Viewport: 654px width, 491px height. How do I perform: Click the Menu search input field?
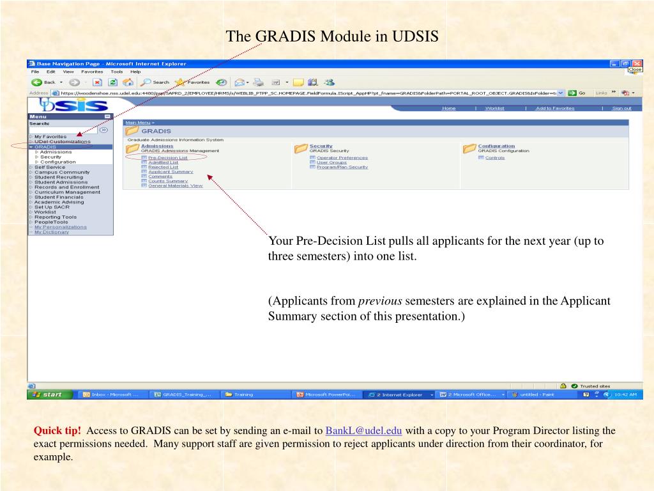[x=63, y=130]
